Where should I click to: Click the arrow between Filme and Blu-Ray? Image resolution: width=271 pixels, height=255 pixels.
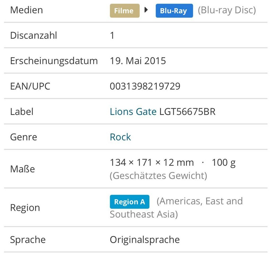[146, 10]
